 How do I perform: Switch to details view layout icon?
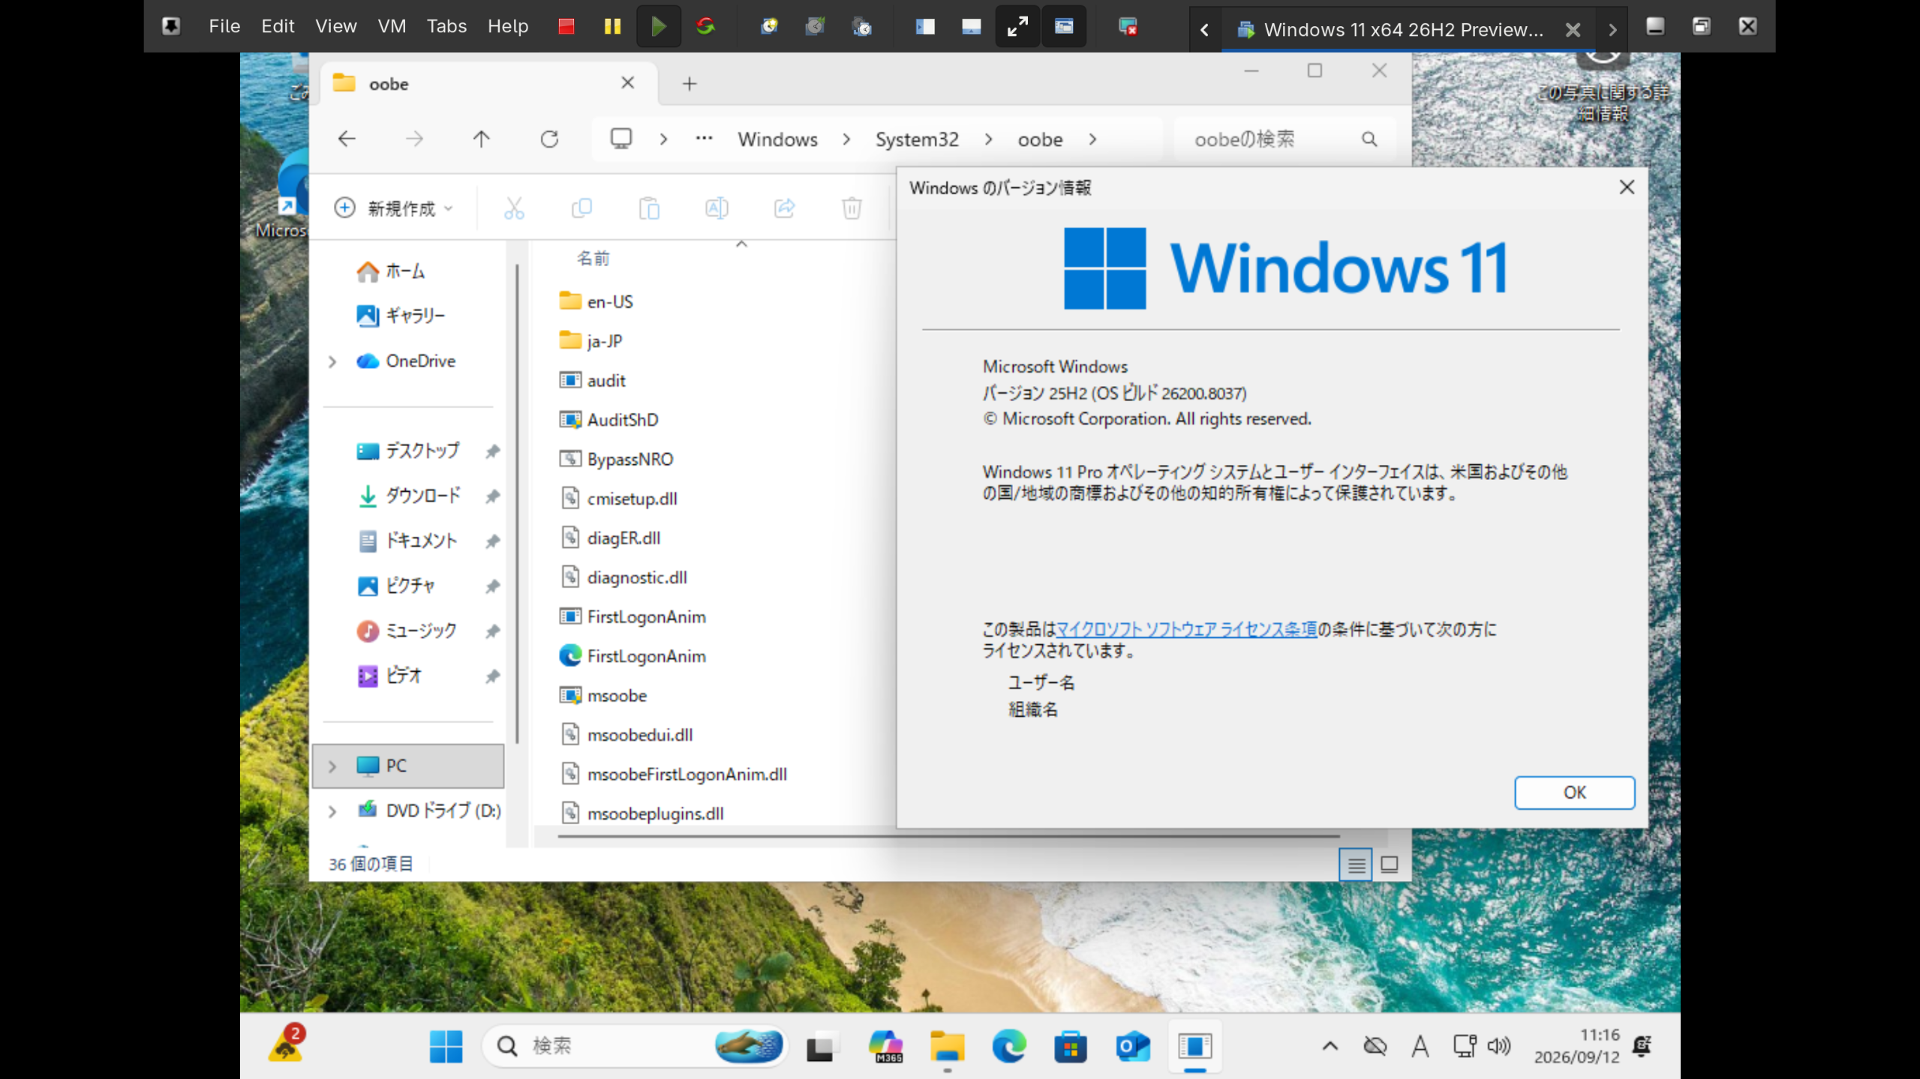[x=1356, y=865]
